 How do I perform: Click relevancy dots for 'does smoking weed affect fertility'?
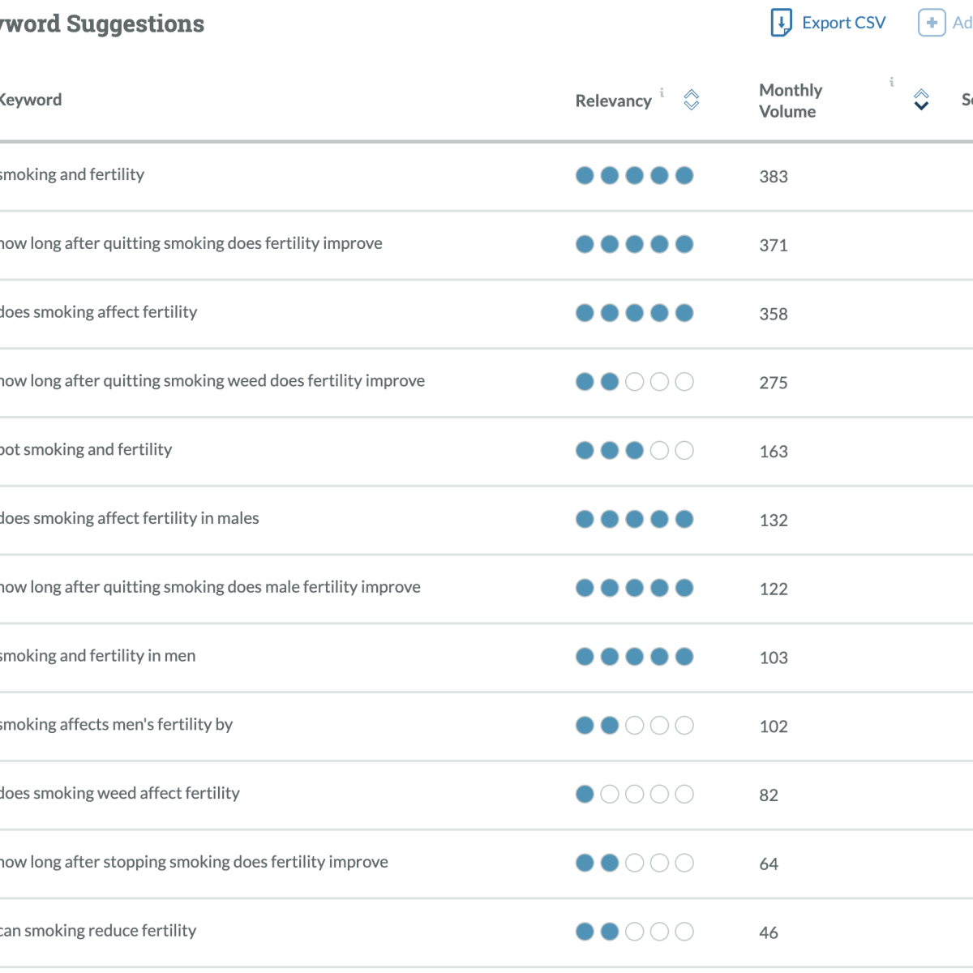[x=634, y=794]
